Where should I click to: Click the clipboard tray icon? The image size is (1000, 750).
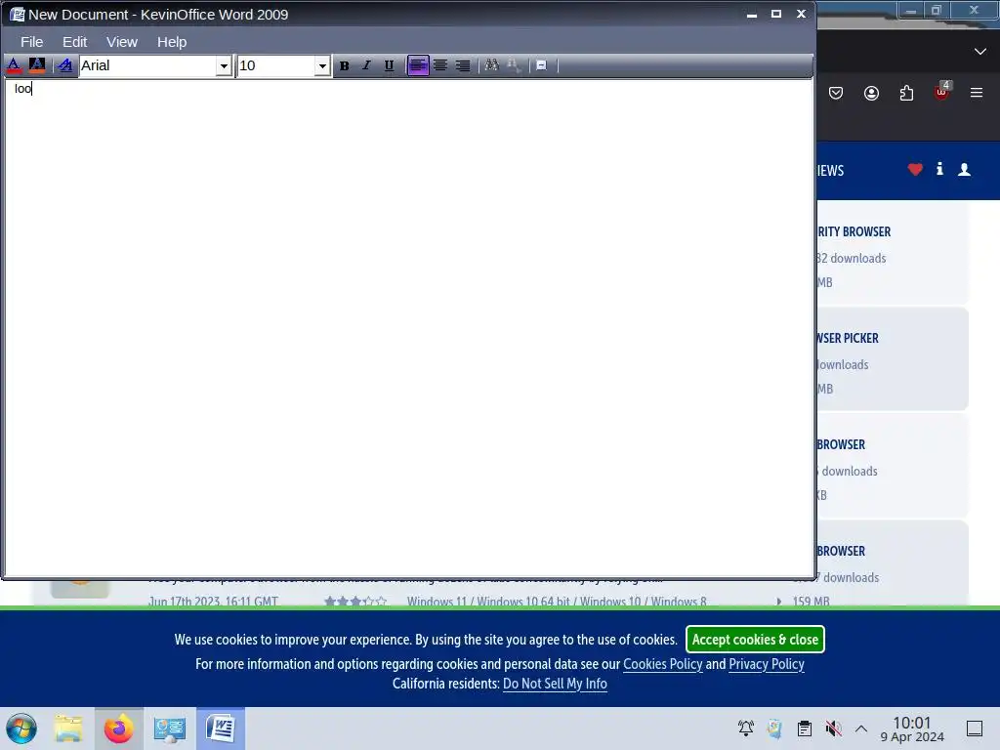(x=805, y=728)
